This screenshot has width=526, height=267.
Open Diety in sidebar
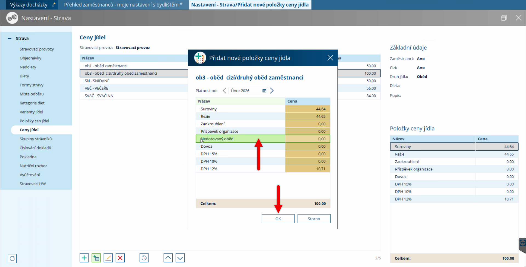(x=24, y=76)
